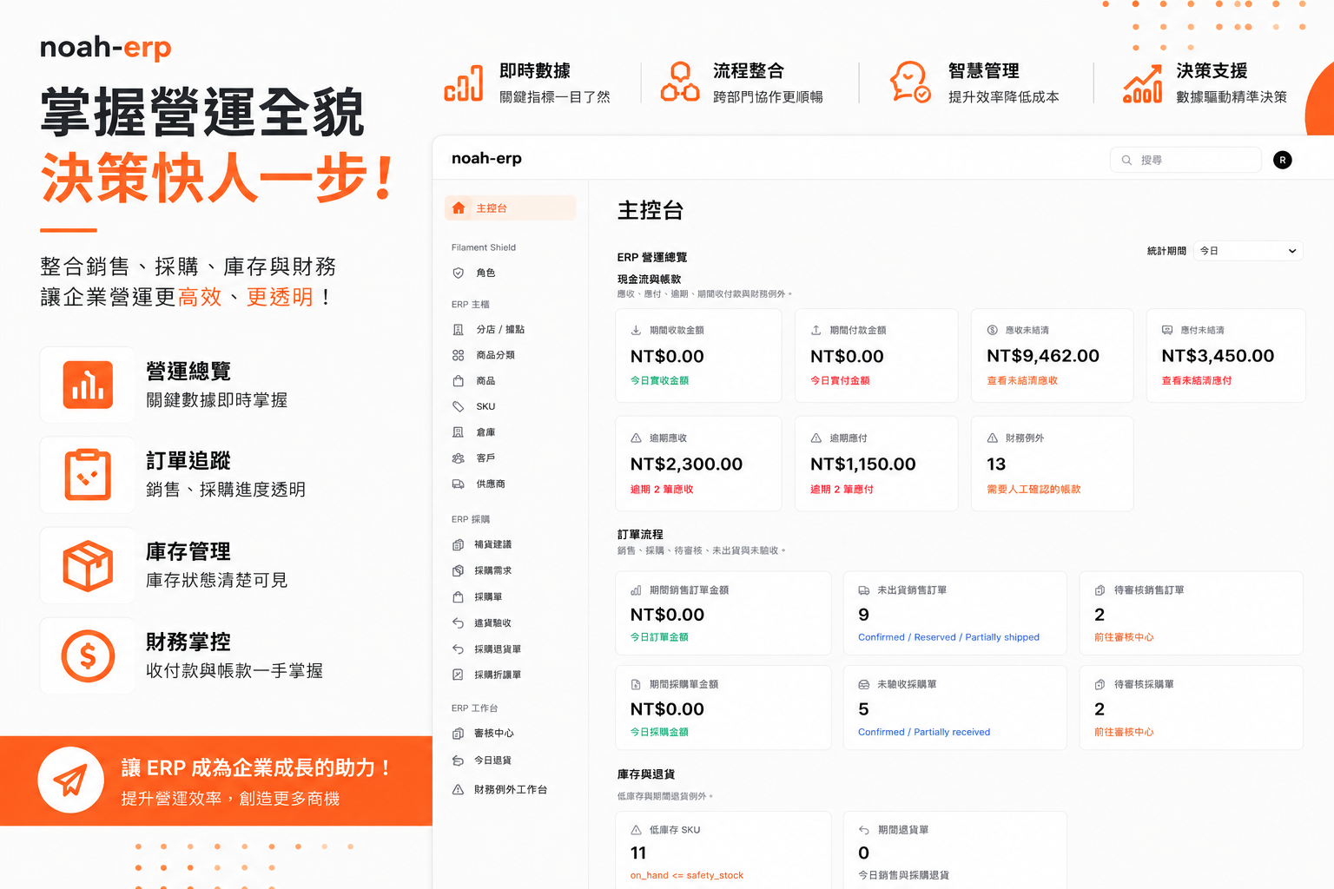Click 今日採購金額 under 期間採購單金額
Screen dimensions: 1334x889
(x=659, y=732)
